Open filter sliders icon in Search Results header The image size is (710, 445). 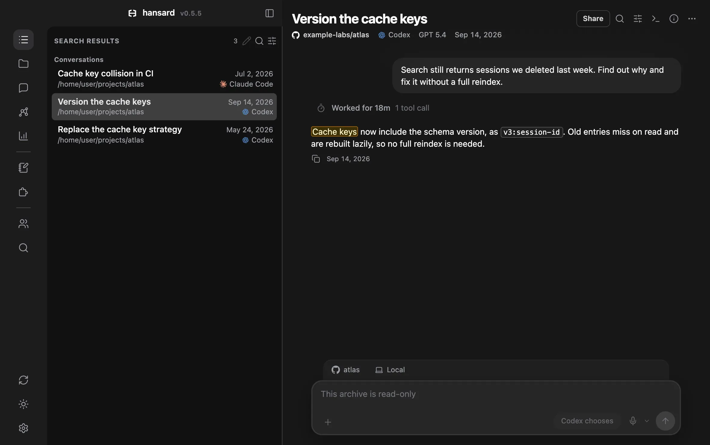point(272,41)
